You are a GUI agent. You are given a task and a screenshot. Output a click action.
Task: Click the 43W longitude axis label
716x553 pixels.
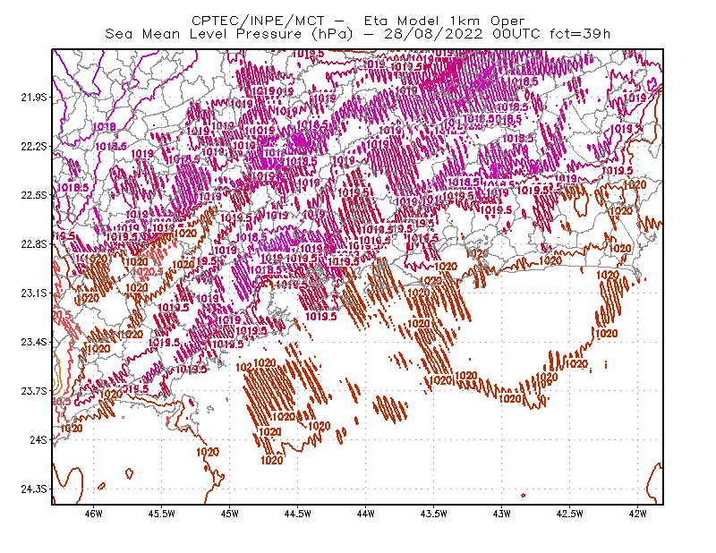coord(502,514)
